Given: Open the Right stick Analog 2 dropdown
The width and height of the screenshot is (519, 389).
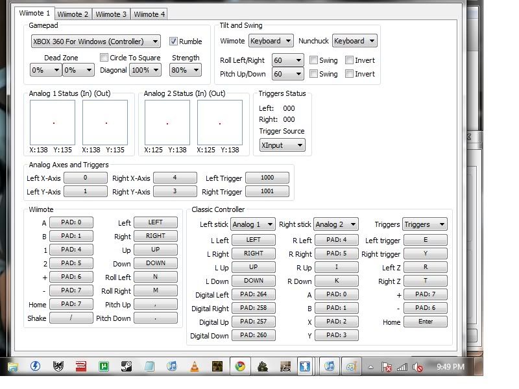Looking at the screenshot, I should [x=336, y=224].
